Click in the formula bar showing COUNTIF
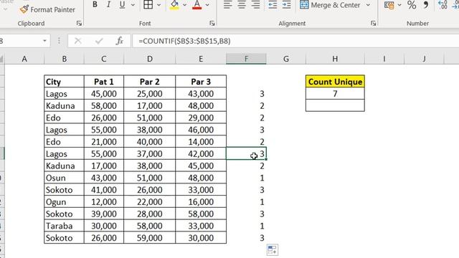Screen dimensions: 459x258 pos(295,41)
